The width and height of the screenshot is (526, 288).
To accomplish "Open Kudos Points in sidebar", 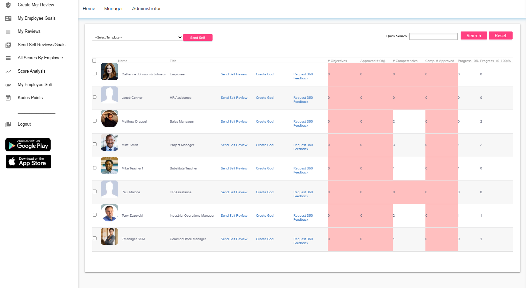I will click(30, 98).
